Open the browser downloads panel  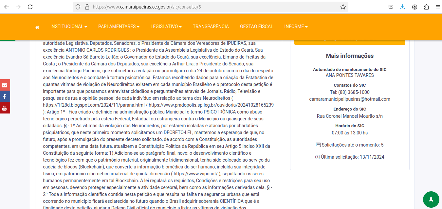click(x=403, y=7)
